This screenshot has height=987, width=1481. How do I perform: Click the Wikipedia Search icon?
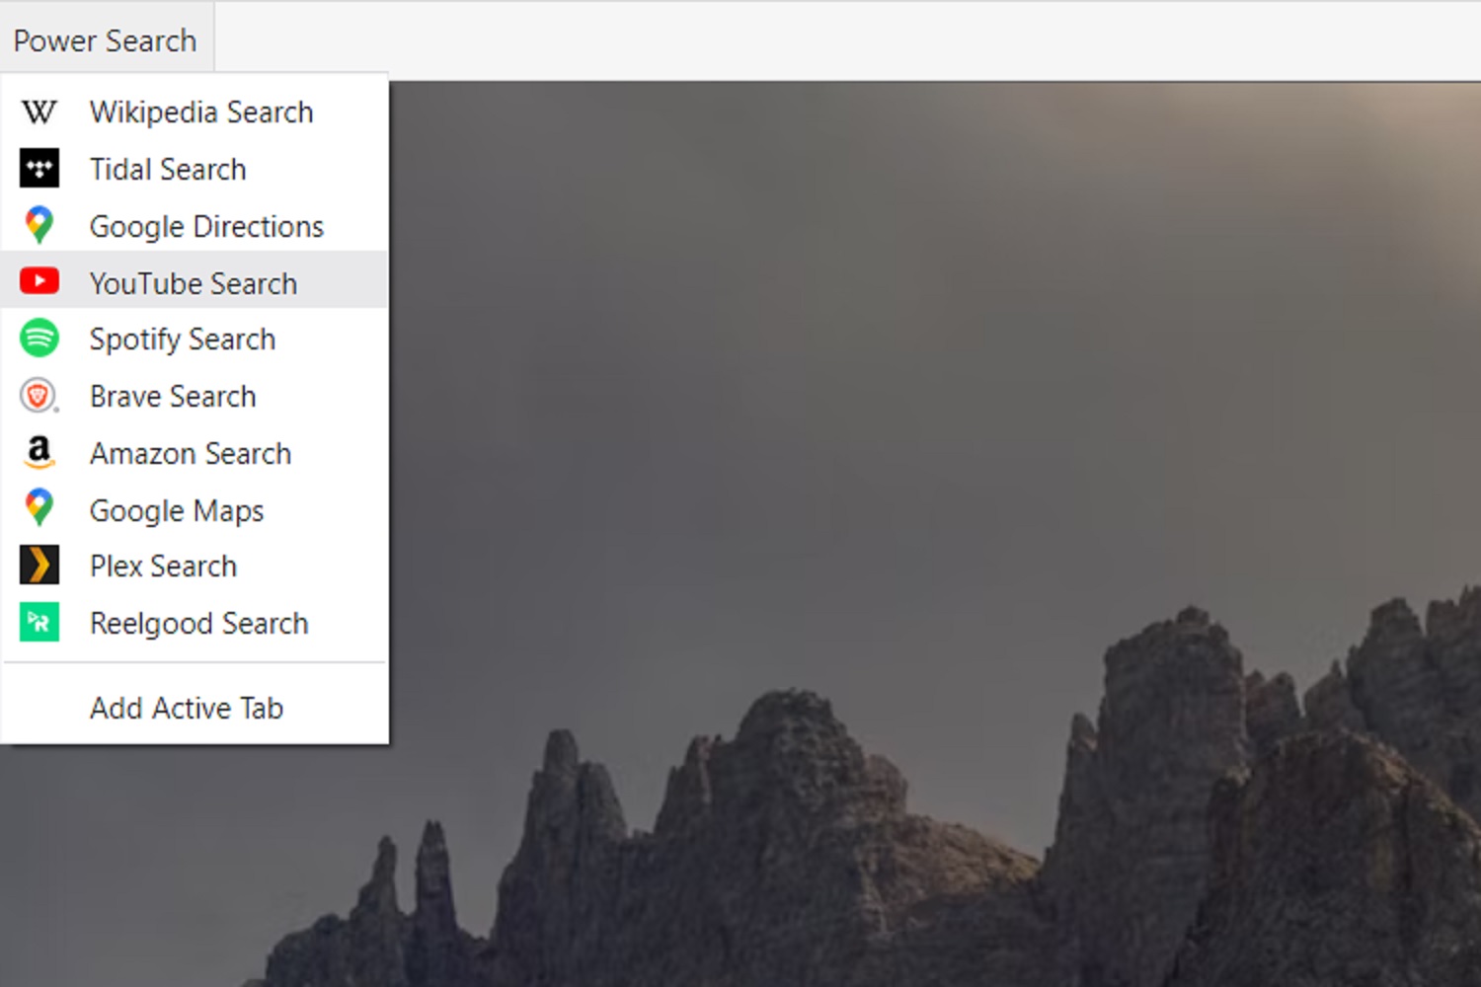pyautogui.click(x=39, y=112)
